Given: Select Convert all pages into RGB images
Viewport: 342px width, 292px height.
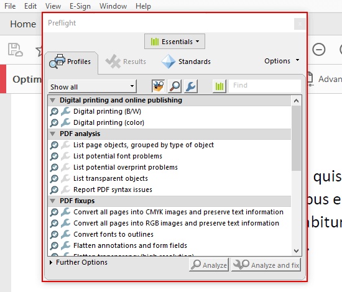Looking at the screenshot, I should pos(169,223).
